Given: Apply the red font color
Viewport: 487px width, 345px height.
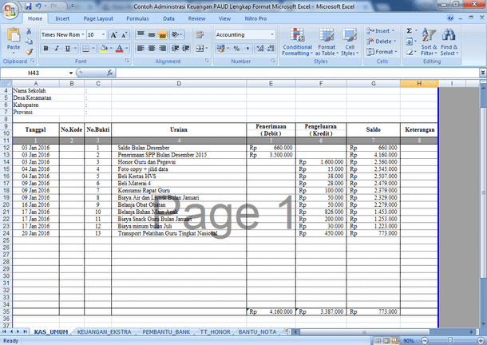Looking at the screenshot, I should point(120,49).
